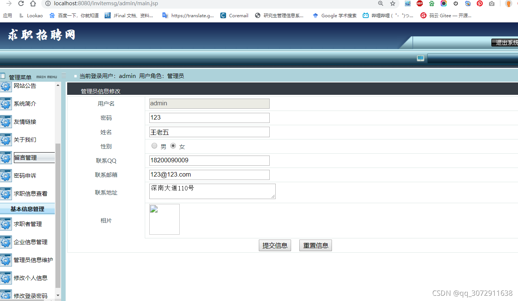Open the photo thumbnail in 相片 row
The height and width of the screenshot is (301, 518).
pos(164,219)
